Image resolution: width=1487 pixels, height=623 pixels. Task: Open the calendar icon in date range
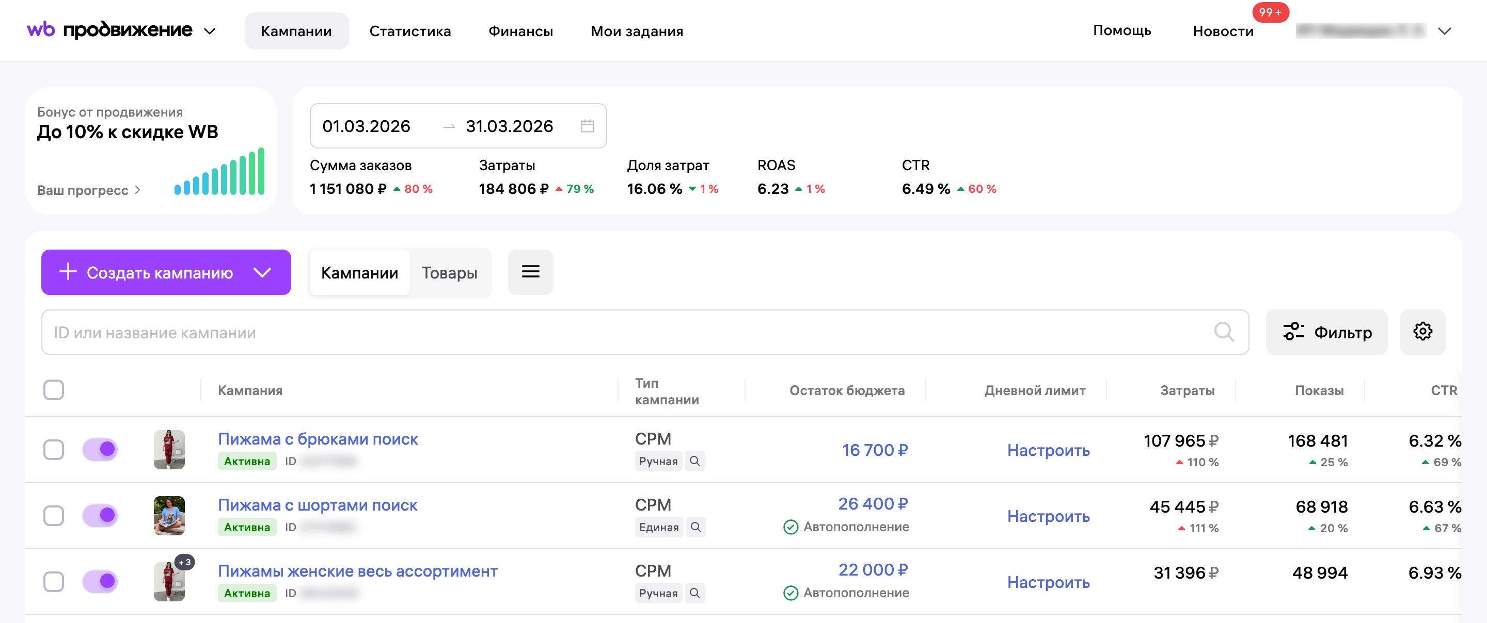point(587,126)
